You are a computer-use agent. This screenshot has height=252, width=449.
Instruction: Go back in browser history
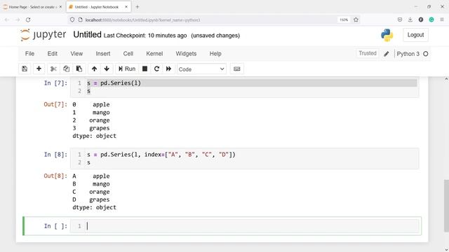click(7, 20)
